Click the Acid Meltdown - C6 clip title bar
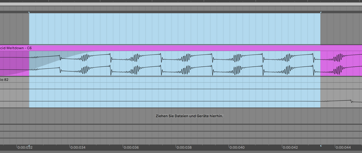362x153 pixels. pos(181,48)
